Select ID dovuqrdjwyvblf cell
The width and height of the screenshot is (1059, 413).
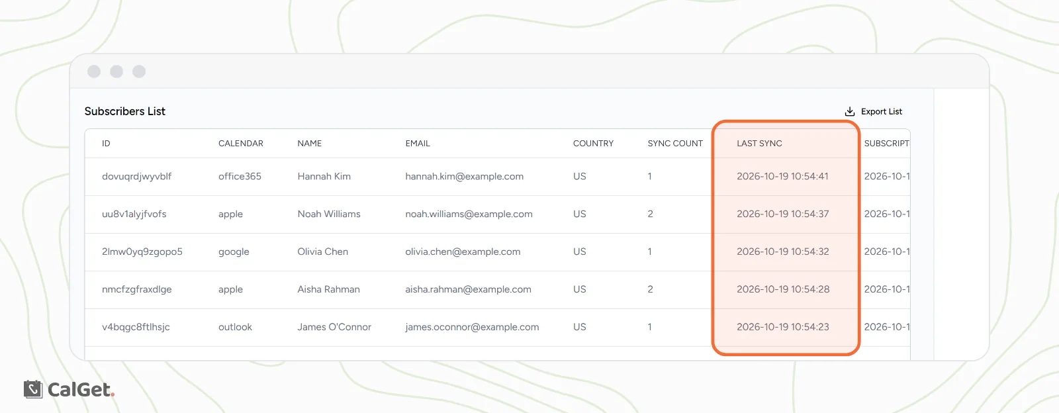136,176
